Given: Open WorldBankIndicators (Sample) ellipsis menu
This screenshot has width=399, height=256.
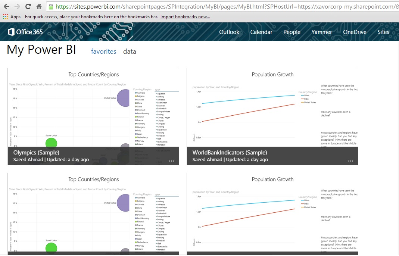Looking at the screenshot, I should point(350,161).
